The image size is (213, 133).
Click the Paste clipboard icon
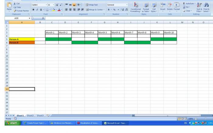click(x=9, y=5)
